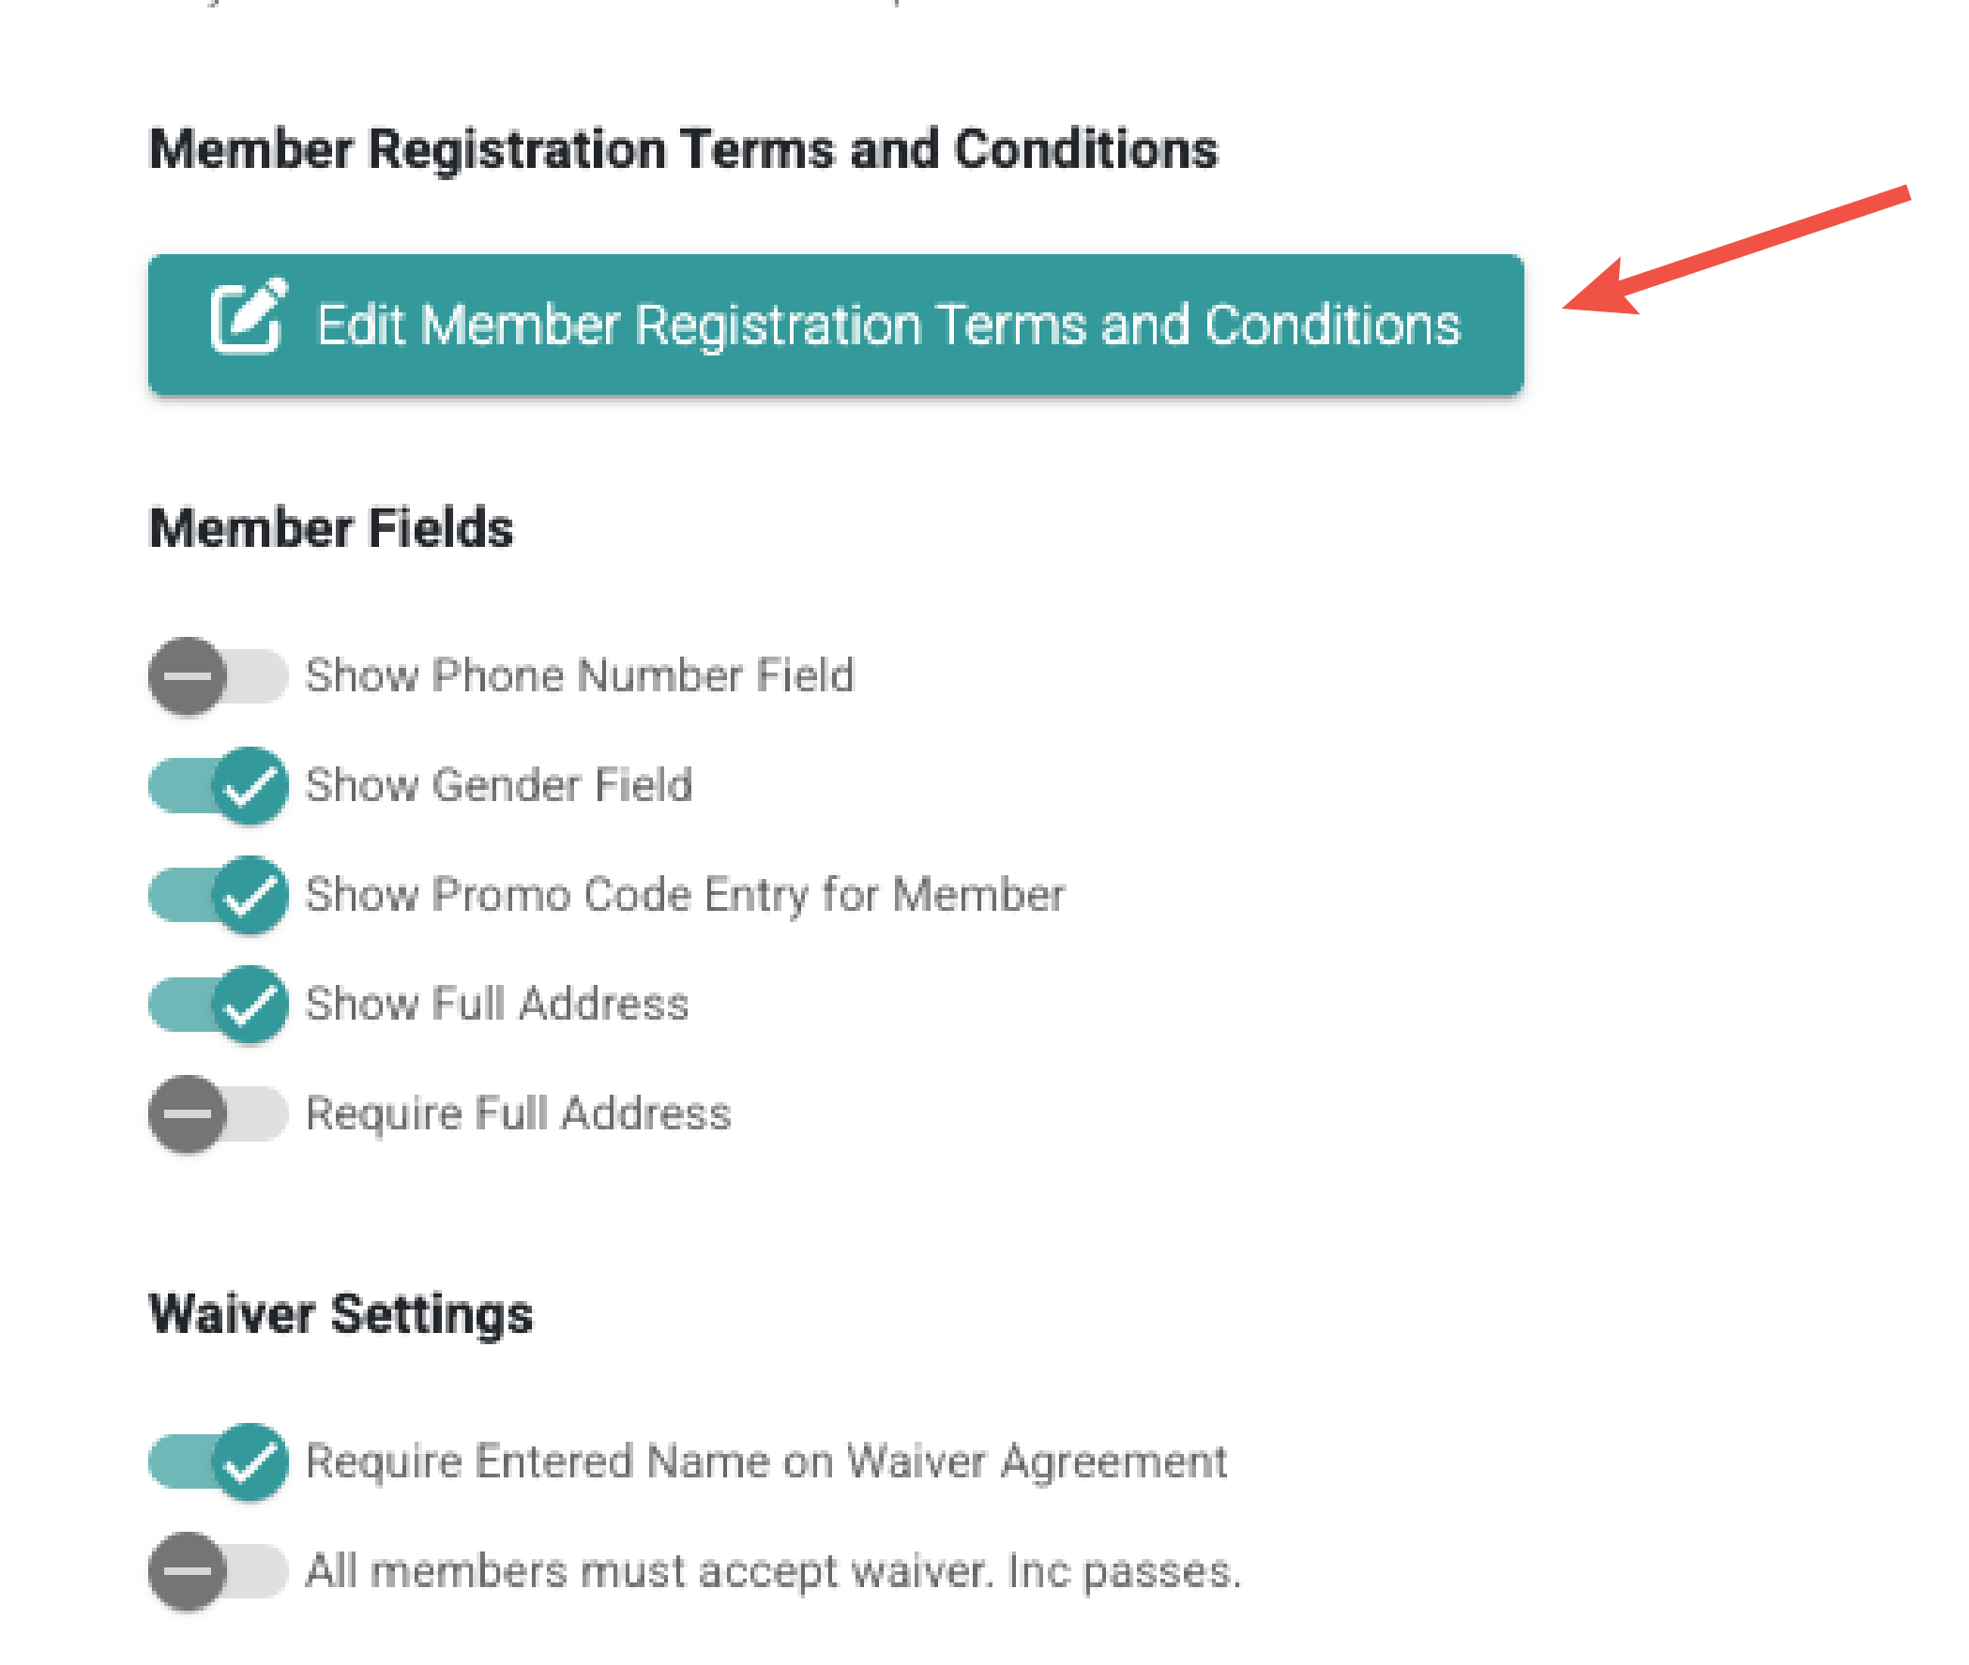1969x1665 pixels.
Task: Disable the Show Promo Code Entry switch
Action: (218, 895)
